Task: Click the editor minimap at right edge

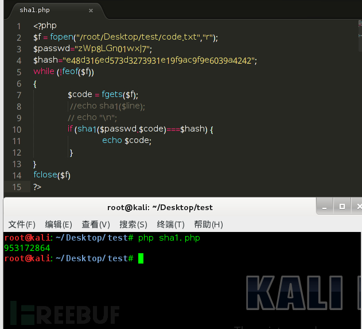Action: click(360, 36)
